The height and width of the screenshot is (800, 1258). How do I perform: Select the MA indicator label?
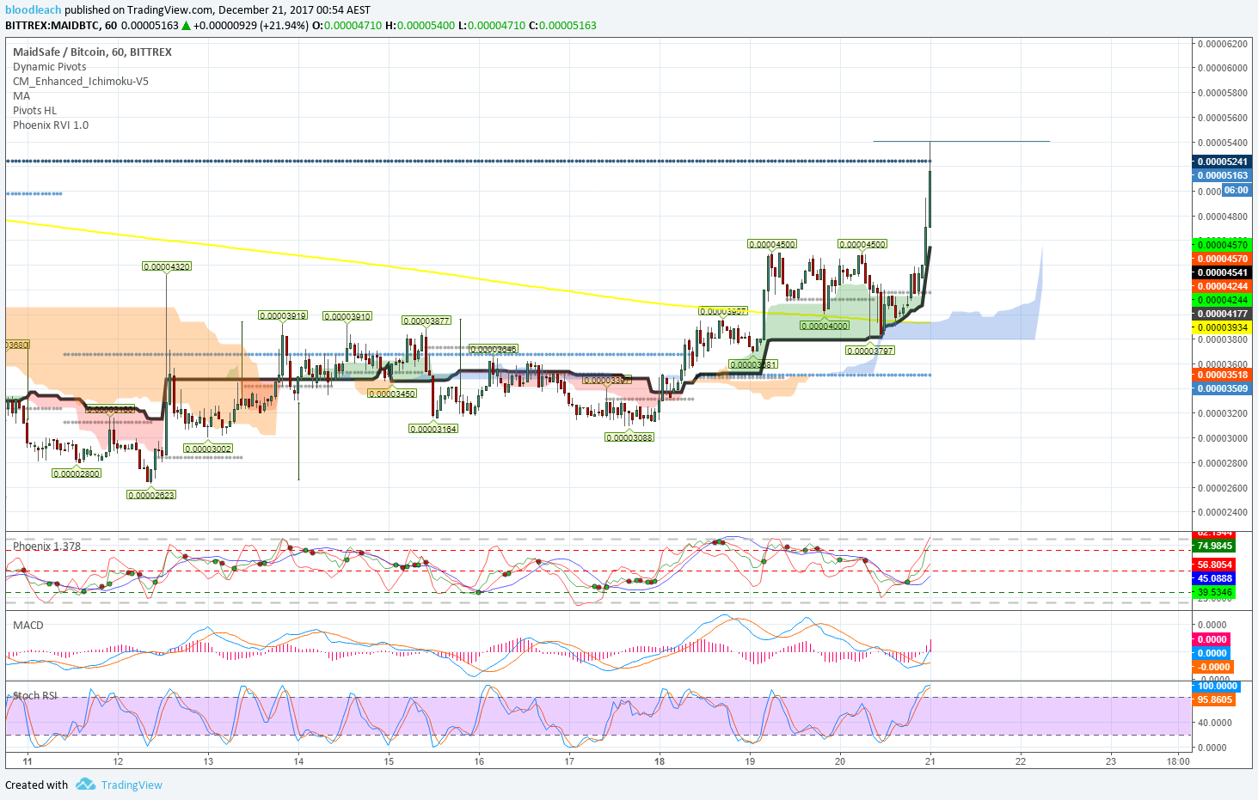[21, 96]
